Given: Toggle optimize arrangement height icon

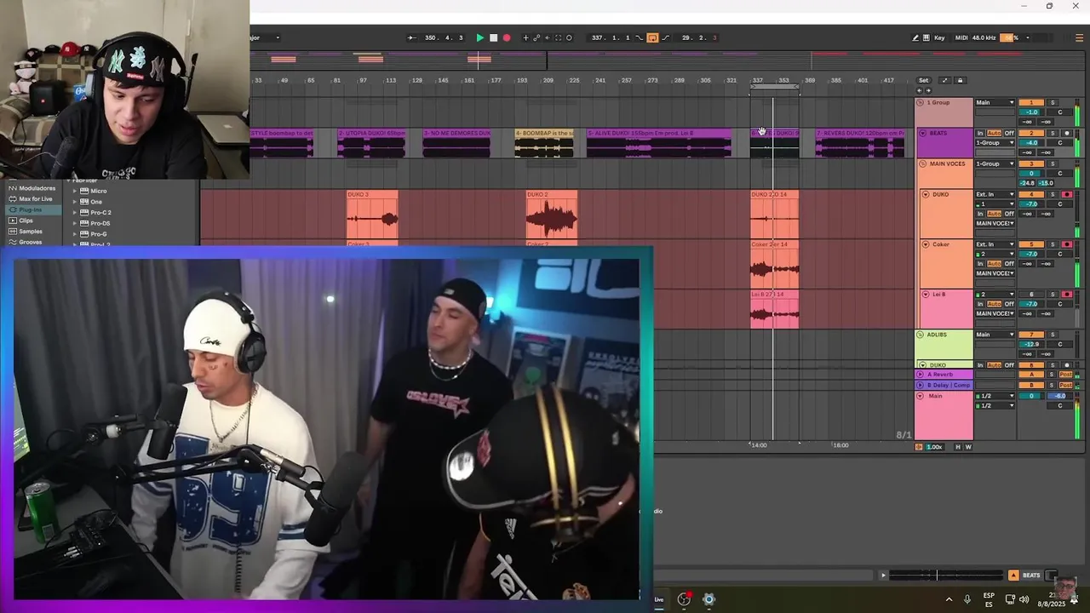Looking at the screenshot, I should pos(944,80).
